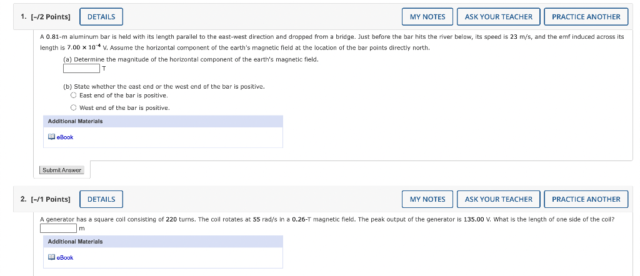This screenshot has width=640, height=276.
Task: Open MY NOTES for question 1
Action: pos(427,17)
